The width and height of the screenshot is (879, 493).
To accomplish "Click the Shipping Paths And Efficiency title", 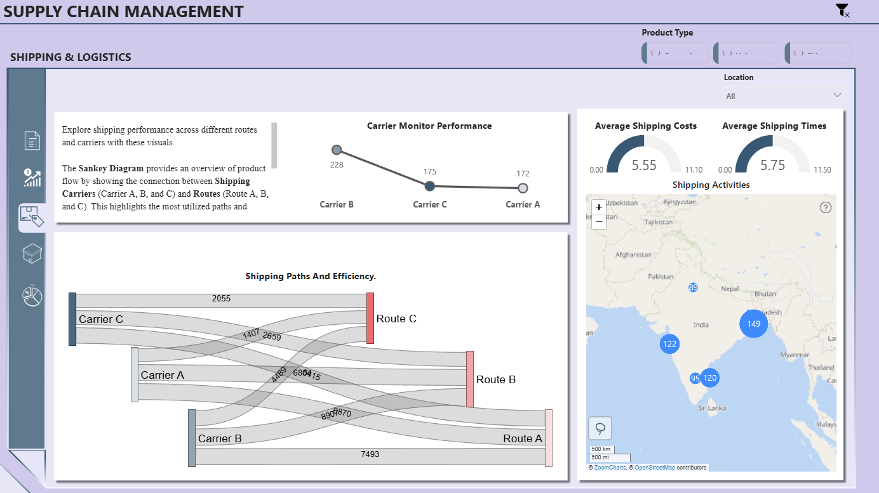I will click(311, 277).
